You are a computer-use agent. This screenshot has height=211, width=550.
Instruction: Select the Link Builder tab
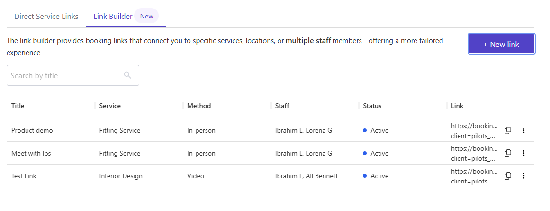pos(113,17)
